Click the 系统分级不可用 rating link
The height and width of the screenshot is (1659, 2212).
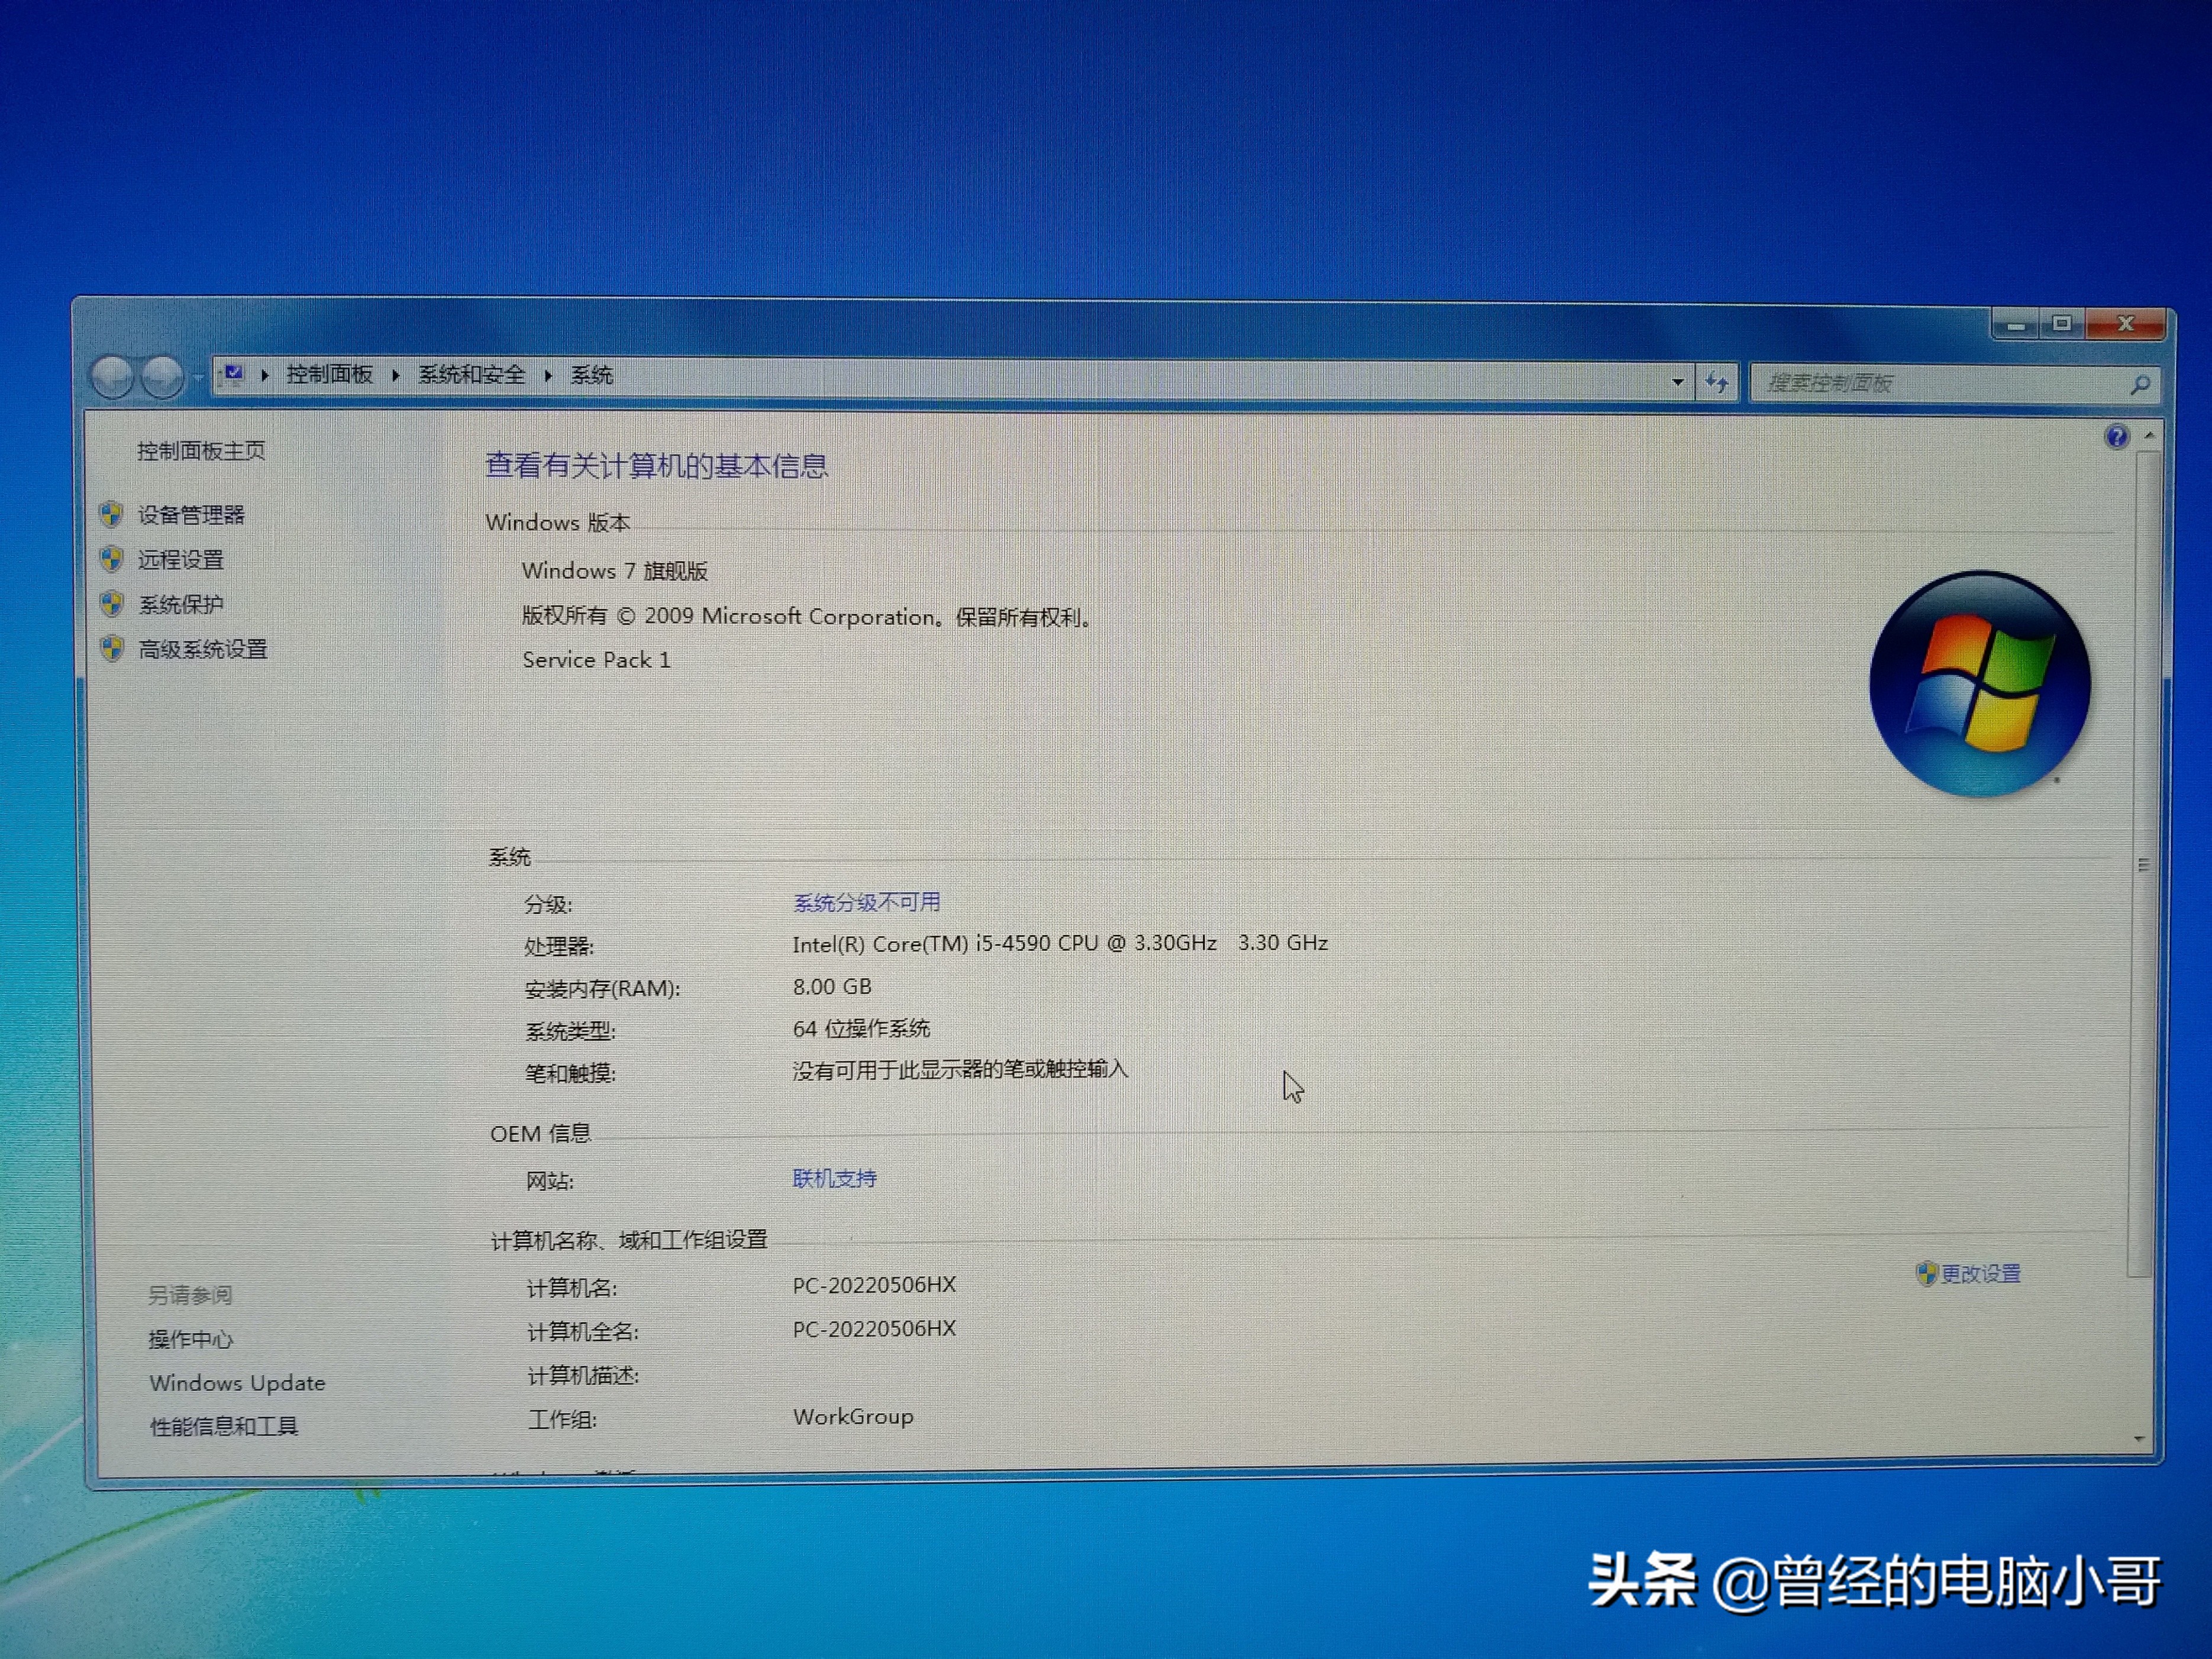(x=866, y=902)
